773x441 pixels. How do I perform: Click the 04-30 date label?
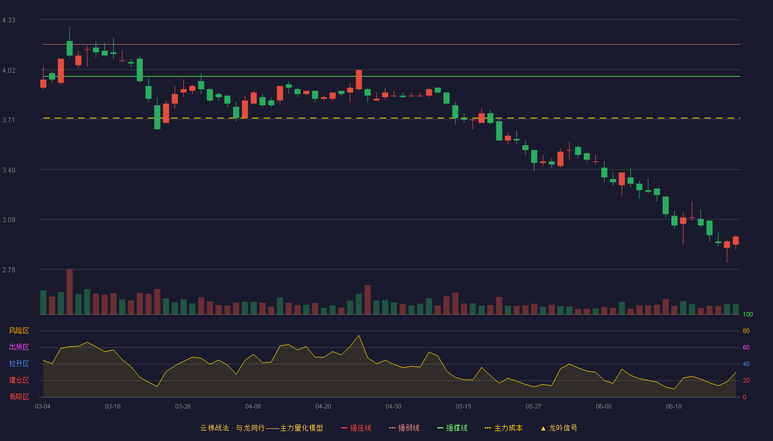394,406
